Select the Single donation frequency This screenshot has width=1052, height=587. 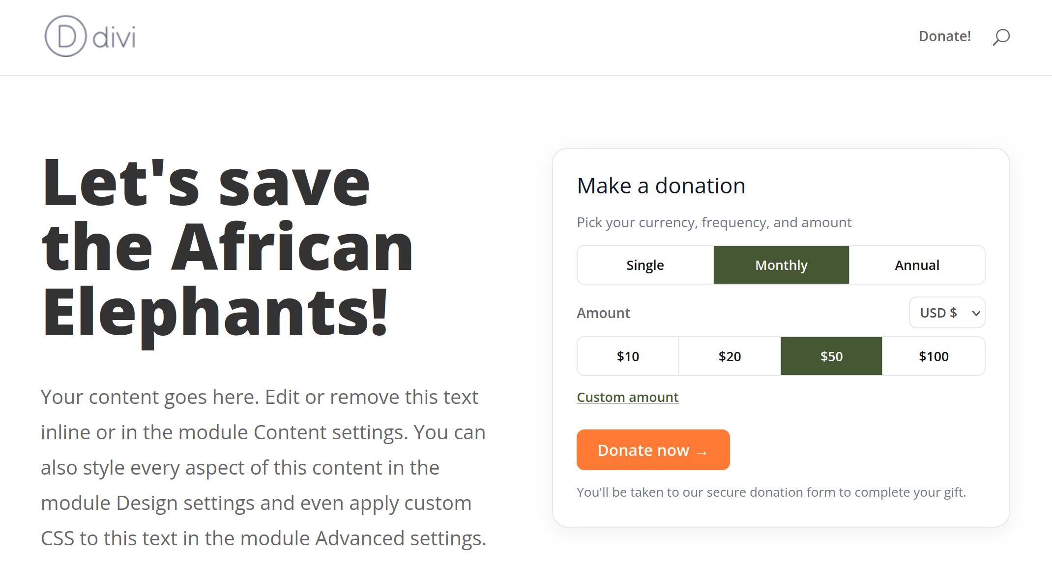click(x=645, y=265)
